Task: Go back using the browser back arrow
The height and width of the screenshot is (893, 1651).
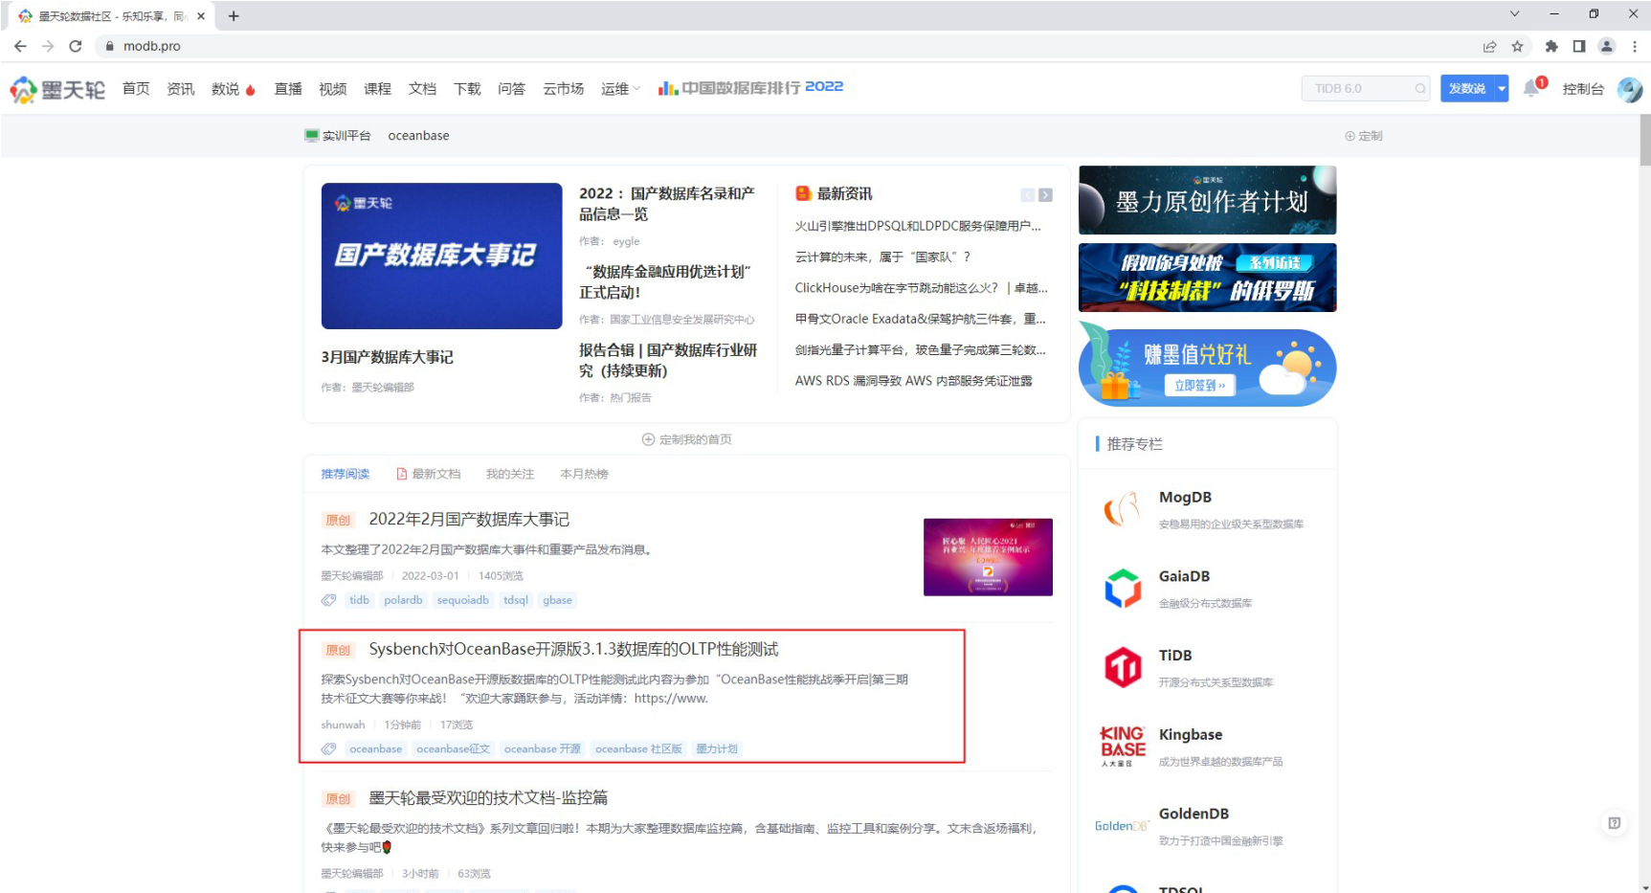Action: [20, 46]
